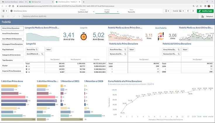Click the 69,1% point on Curva Fedeltà

(138, 97)
